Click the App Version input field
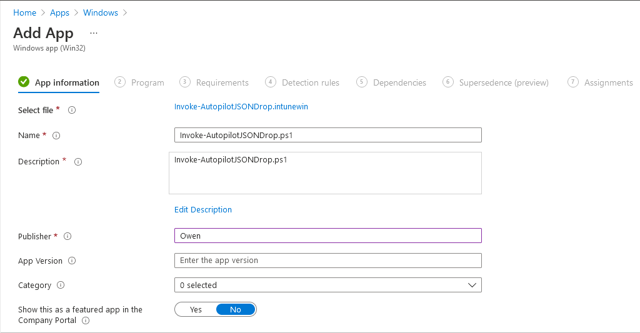This screenshot has width=640, height=333. coord(327,261)
